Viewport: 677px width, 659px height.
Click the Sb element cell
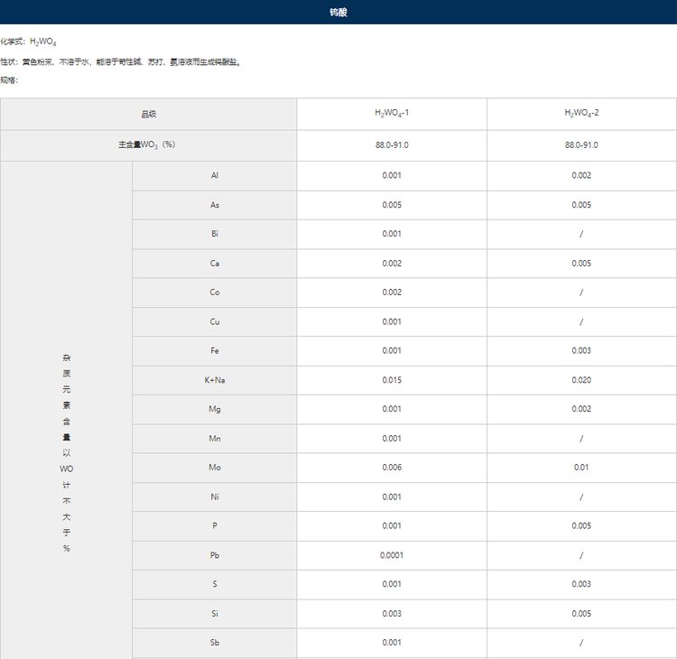tap(215, 643)
